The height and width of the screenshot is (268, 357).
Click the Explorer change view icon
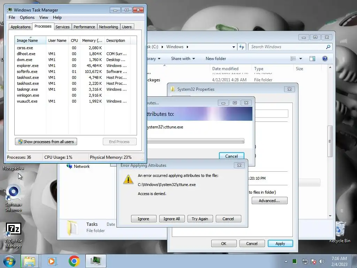(x=293, y=59)
